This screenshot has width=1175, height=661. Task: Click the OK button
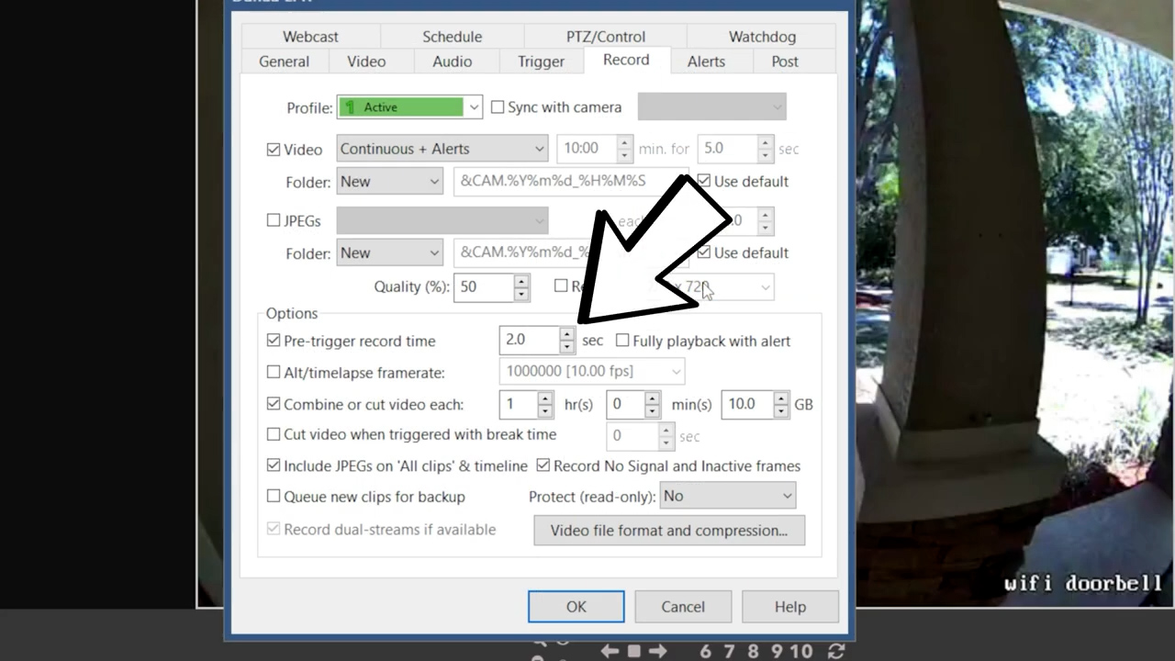576,607
